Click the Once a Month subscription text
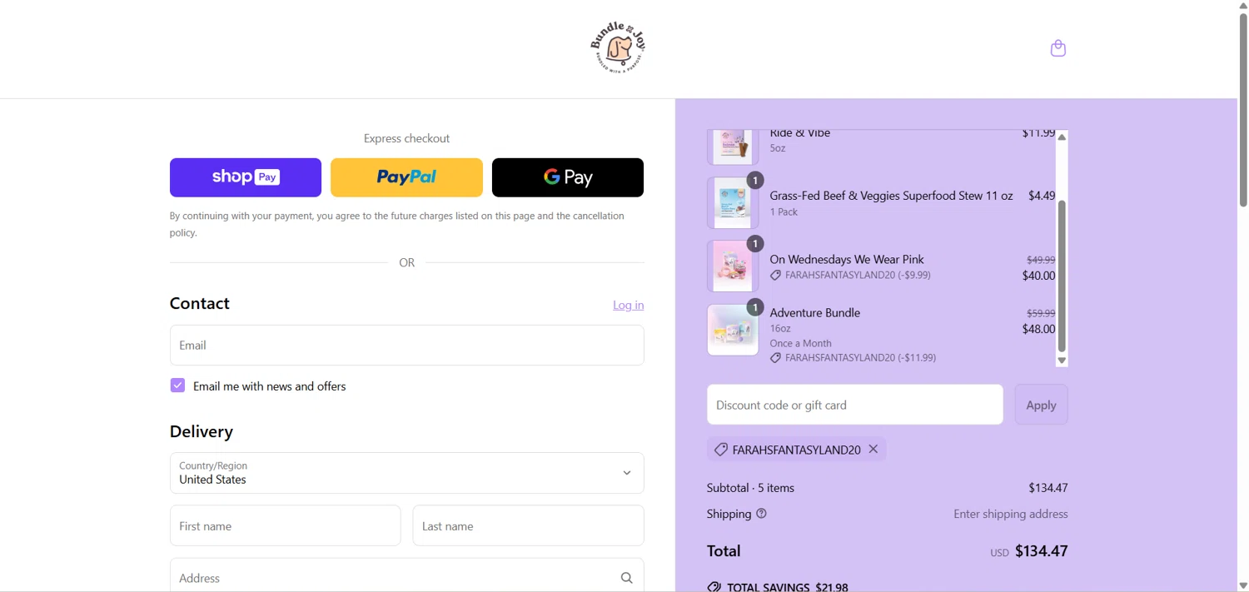This screenshot has width=1249, height=592. (801, 343)
